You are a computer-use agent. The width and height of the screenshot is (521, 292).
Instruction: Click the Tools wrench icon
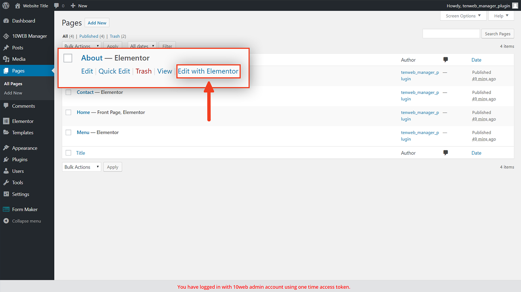[6, 182]
